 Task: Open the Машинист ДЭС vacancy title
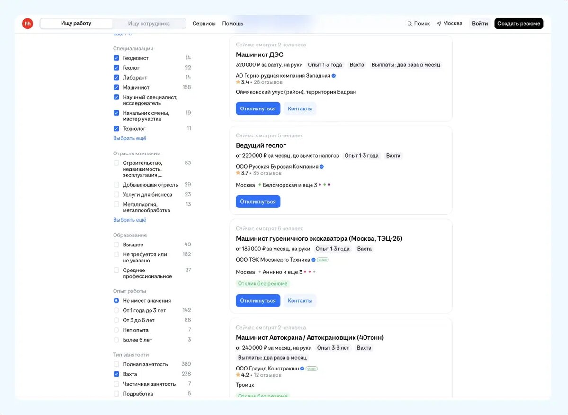(x=259, y=55)
